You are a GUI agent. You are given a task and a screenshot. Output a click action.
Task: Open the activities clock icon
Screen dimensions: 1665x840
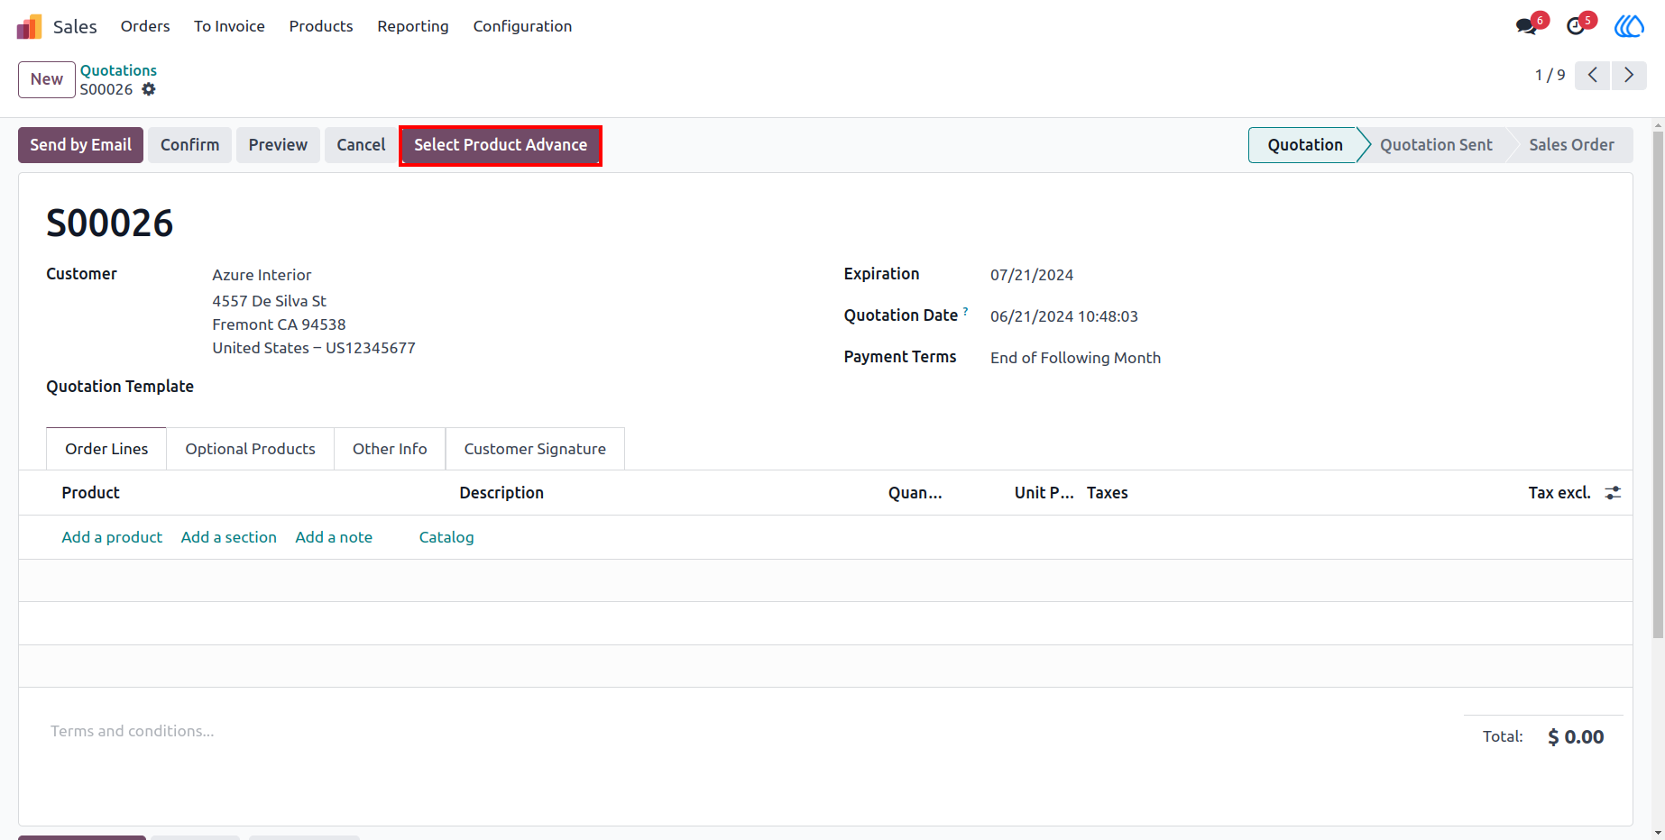tap(1576, 26)
